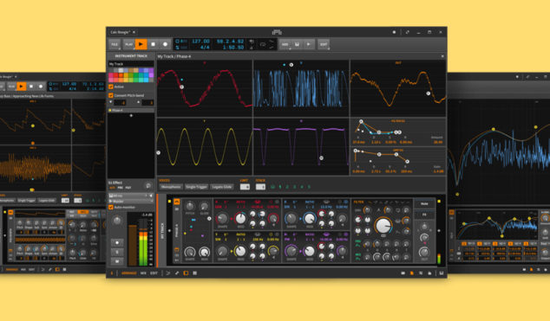Viewport: 550px width, 321px height.
Task: Click the Single Trigger button
Action: tap(196, 187)
